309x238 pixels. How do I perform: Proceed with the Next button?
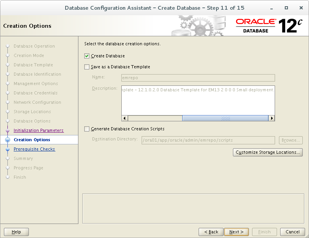coord(236,232)
